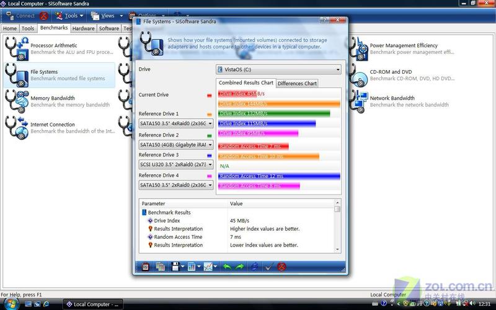Switch to the Software tab
This screenshot has height=310, width=496.
pos(109,29)
